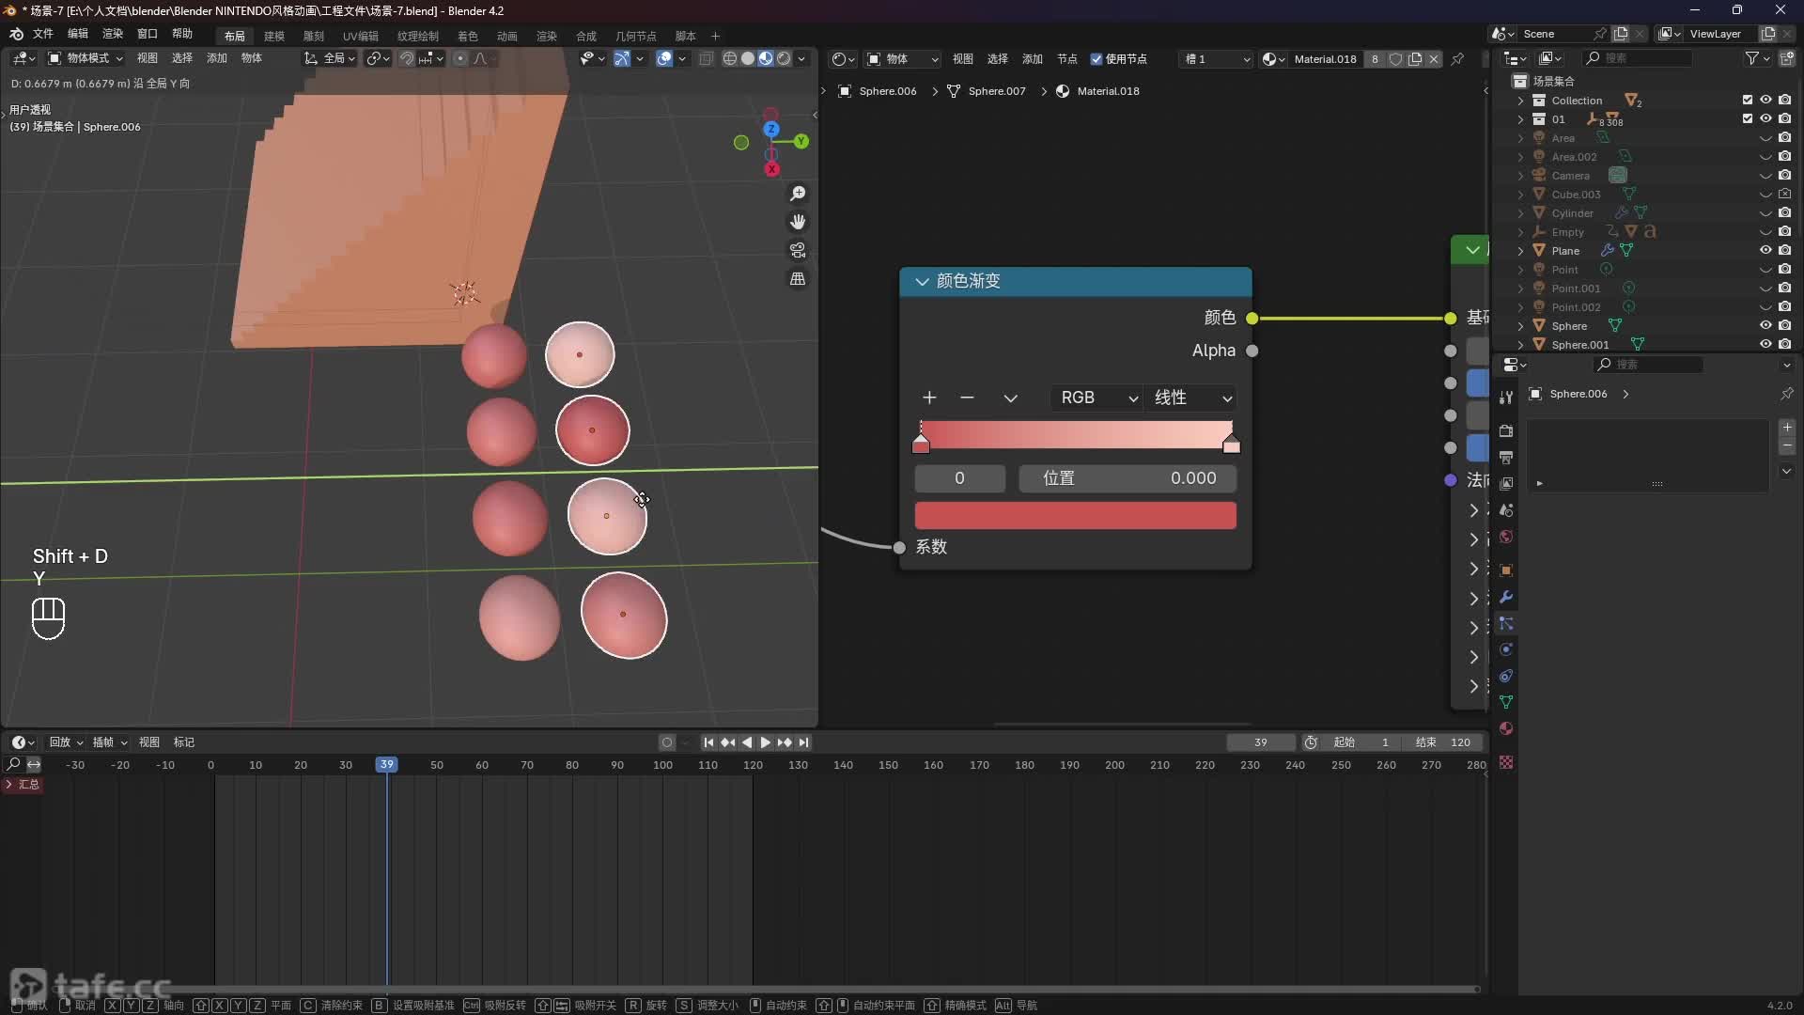Image resolution: width=1804 pixels, height=1015 pixels.
Task: Hide Sphere.001 via eye icon
Action: tap(1765, 344)
